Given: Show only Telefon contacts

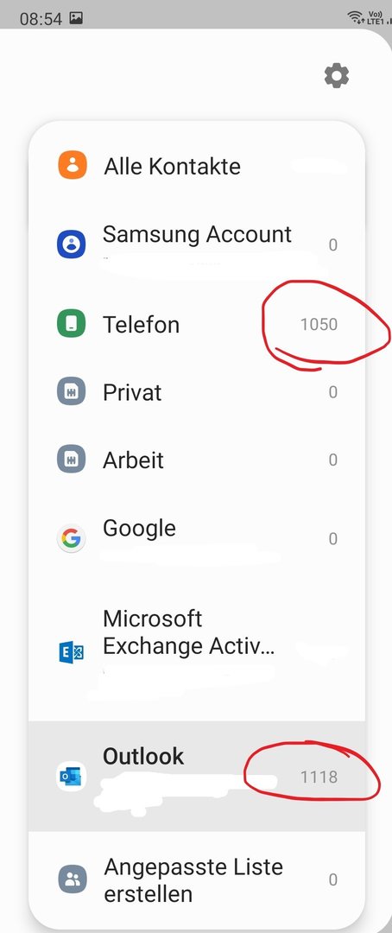Looking at the screenshot, I should pyautogui.click(x=196, y=324).
